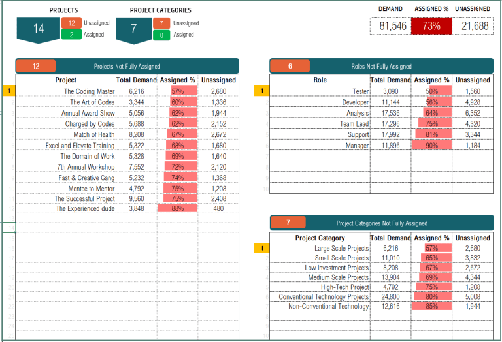Click the orange 12 badge in the Projects Not Fully Assigned header

(x=36, y=66)
